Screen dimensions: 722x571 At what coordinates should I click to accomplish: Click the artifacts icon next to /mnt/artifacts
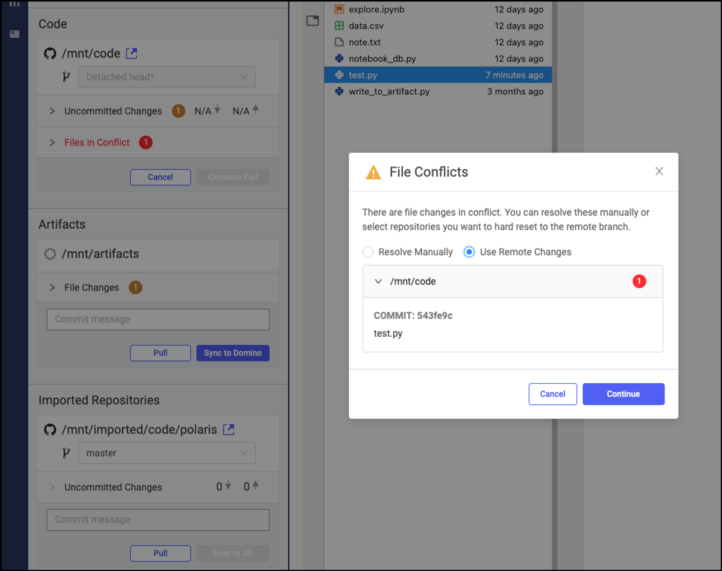pyautogui.click(x=50, y=254)
